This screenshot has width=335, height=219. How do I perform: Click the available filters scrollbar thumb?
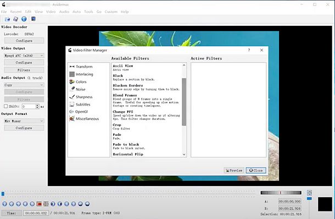pyautogui.click(x=184, y=102)
